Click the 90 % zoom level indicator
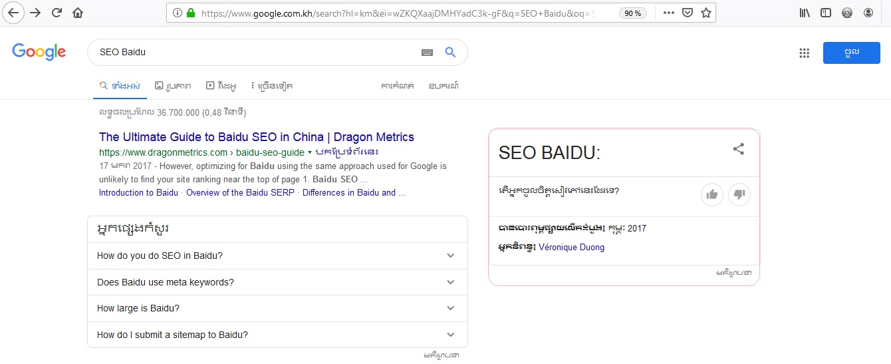 coord(633,13)
